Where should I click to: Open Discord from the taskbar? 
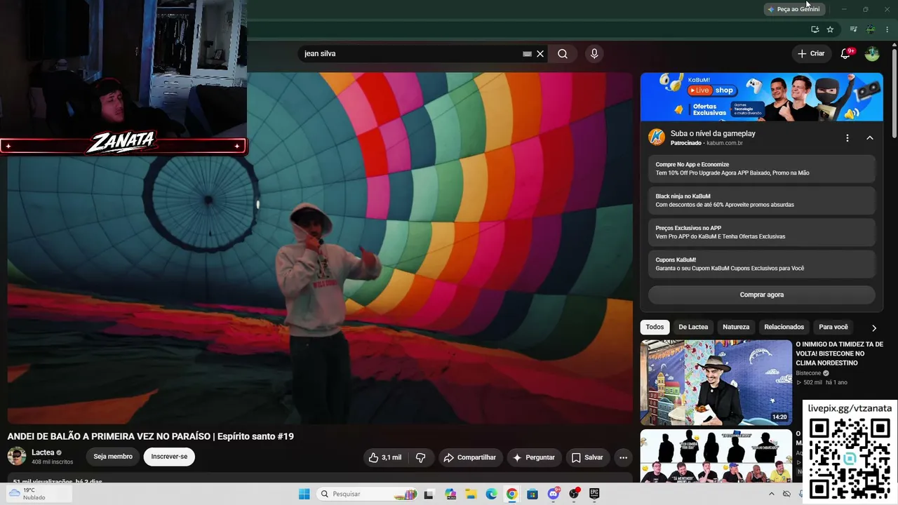pos(553,494)
